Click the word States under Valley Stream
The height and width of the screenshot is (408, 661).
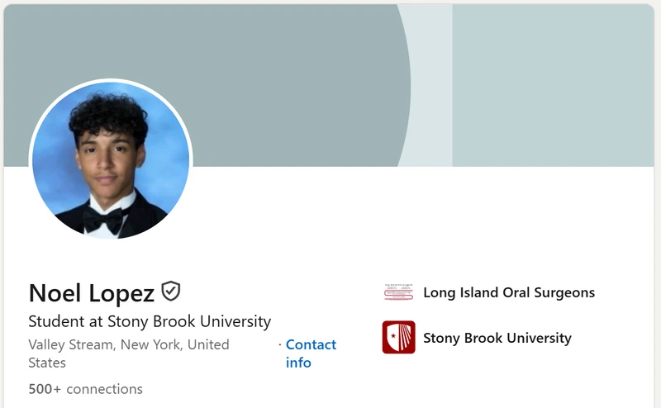(x=47, y=363)
